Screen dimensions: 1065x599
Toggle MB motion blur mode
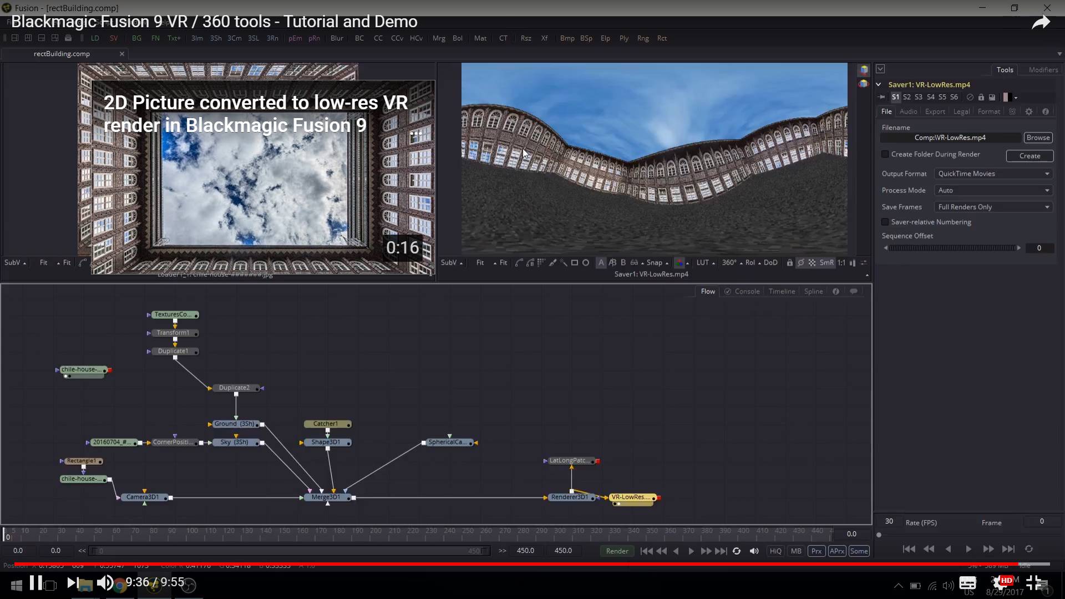[796, 551]
